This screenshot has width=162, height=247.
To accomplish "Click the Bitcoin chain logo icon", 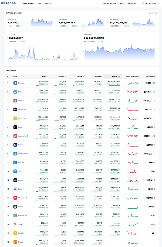I will point(15,242).
